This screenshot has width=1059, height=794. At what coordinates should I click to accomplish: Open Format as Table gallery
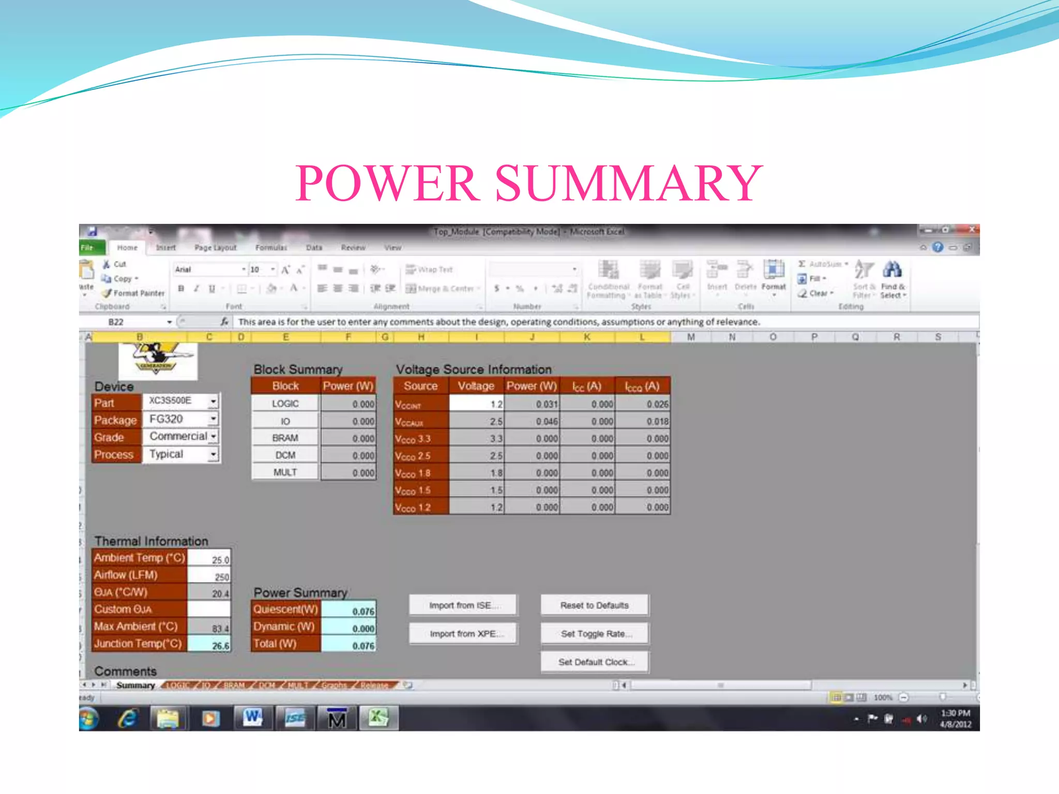(650, 279)
